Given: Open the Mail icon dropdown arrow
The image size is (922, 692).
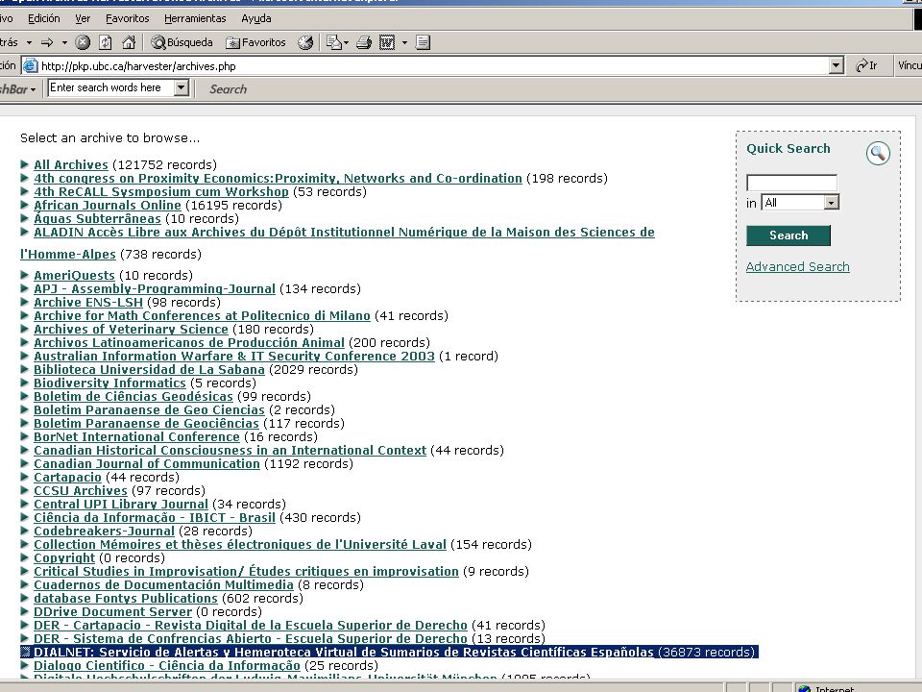Looking at the screenshot, I should click(x=347, y=42).
